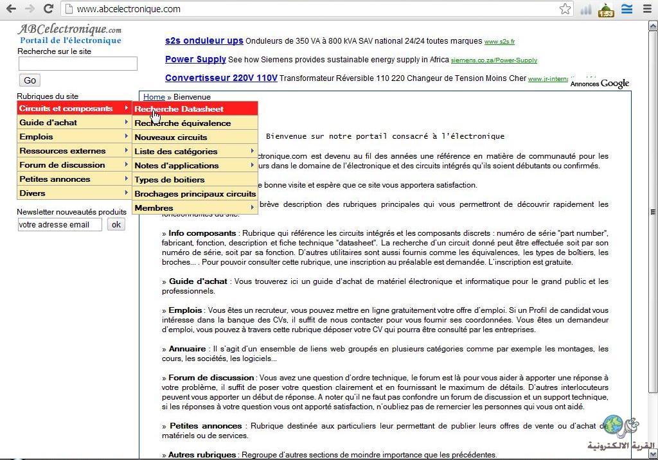Click the page scrollbar up arrow
The width and height of the screenshot is (658, 460).
(653, 26)
